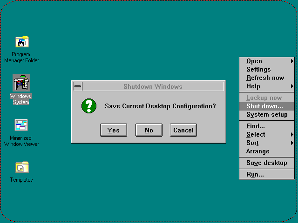Choose Run... from the context menu
Screen dimensions: 298x223
(267, 175)
